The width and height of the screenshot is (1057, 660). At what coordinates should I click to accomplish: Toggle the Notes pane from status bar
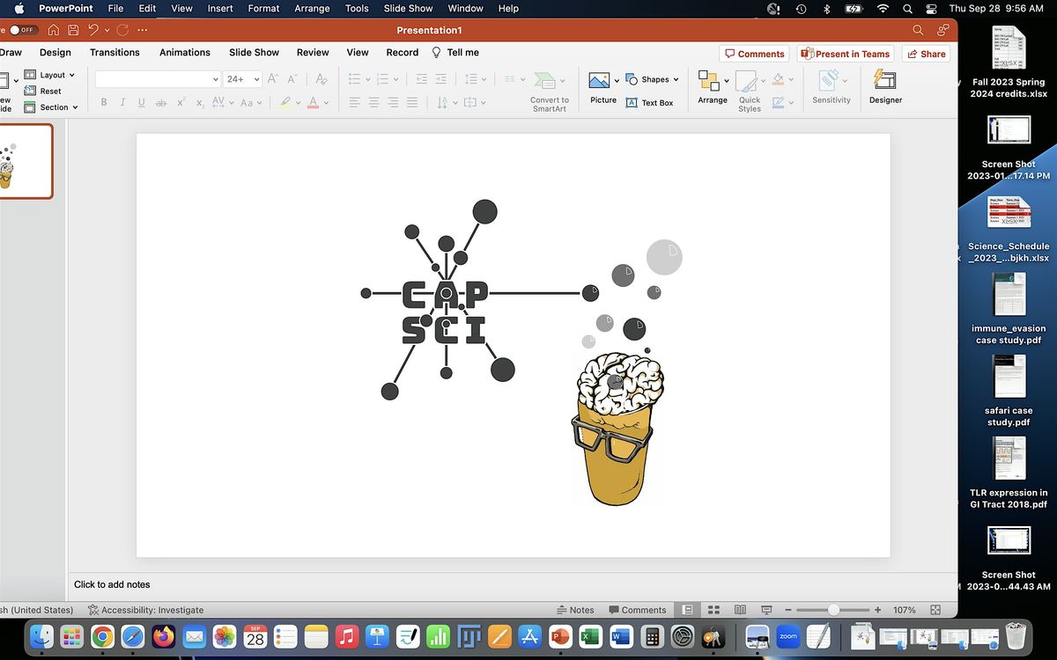575,610
